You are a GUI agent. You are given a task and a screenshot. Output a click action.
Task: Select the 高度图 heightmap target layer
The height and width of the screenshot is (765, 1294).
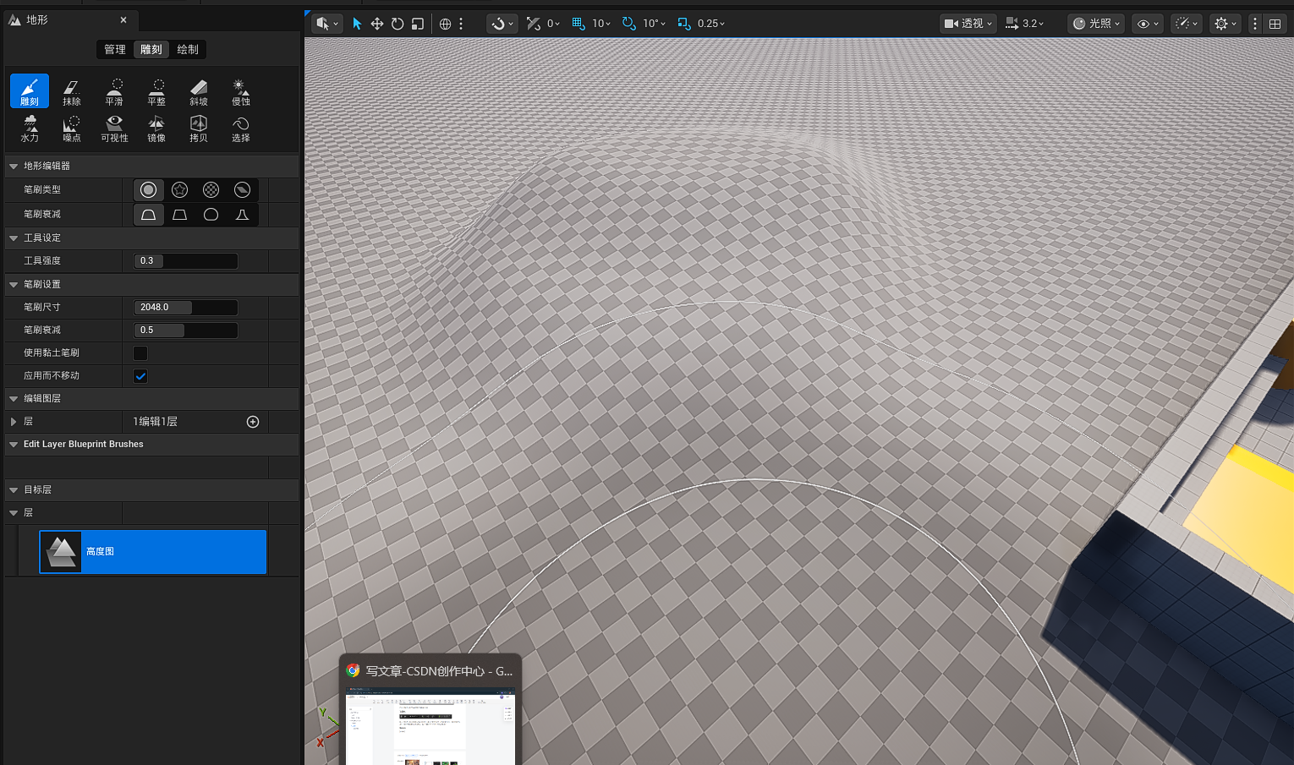click(153, 552)
